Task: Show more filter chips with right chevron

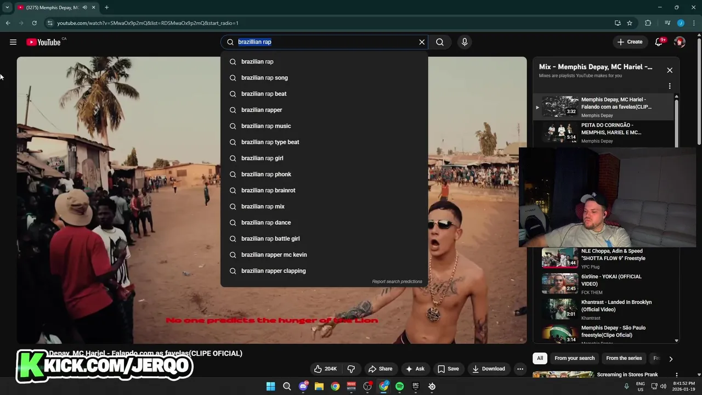Action: [x=670, y=359]
